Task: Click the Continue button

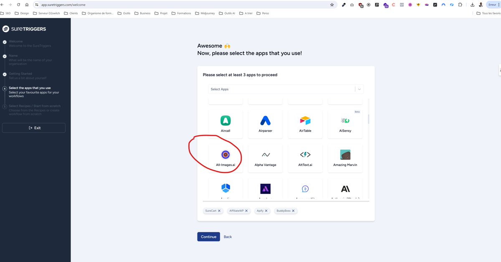Action: [x=208, y=237]
